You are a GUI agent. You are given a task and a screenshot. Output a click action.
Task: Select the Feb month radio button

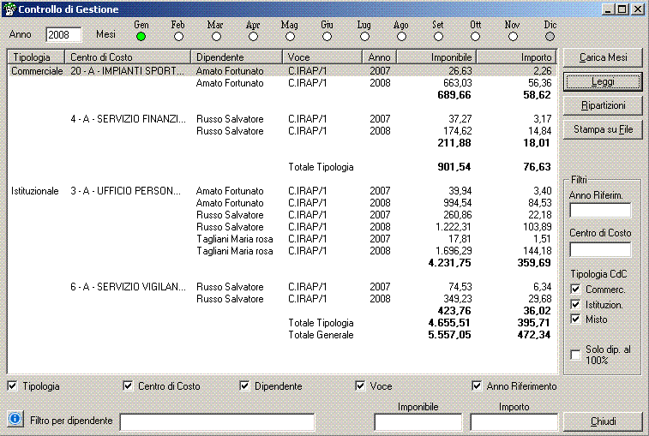click(x=178, y=36)
